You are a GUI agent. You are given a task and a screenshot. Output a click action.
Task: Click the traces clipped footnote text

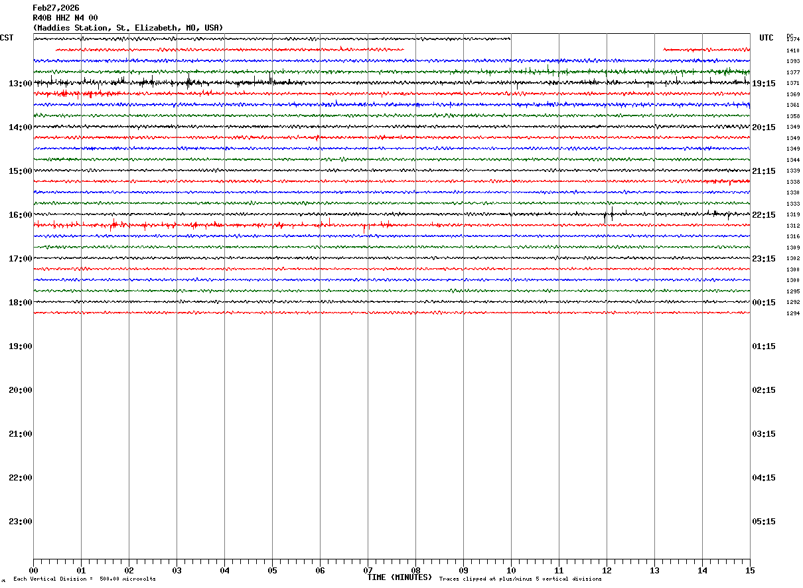[520, 579]
